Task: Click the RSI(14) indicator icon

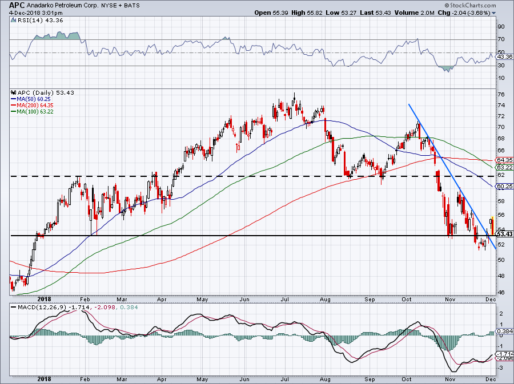Action: (x=13, y=20)
